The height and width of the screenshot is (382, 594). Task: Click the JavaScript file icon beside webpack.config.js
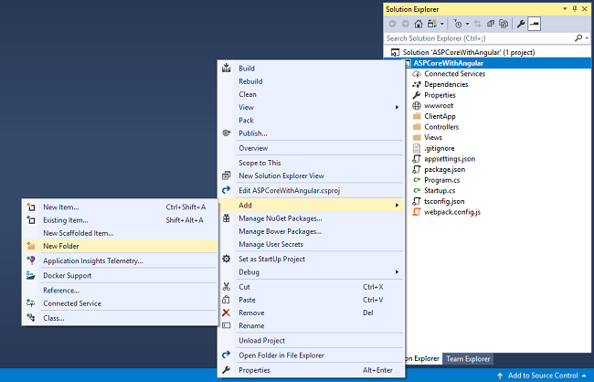pos(417,212)
